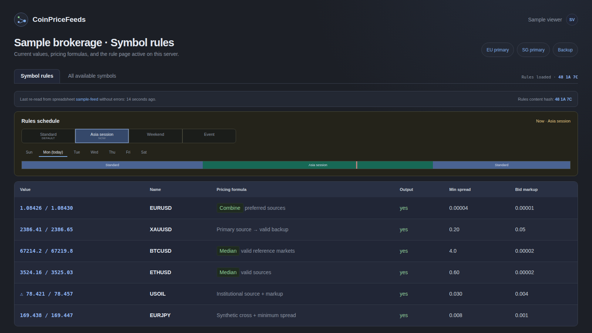This screenshot has height=333, width=592.
Task: Click the last Standard timeline segment
Action: coord(501,165)
